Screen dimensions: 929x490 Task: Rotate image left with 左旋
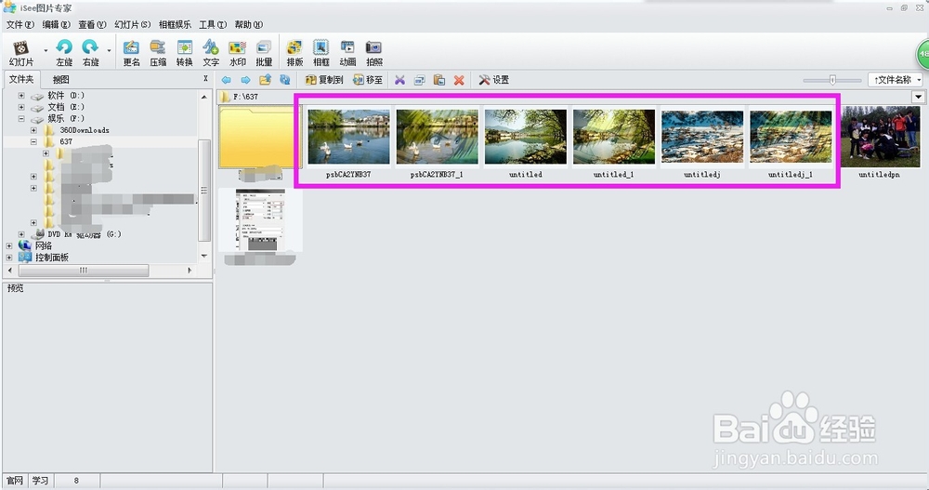tap(64, 52)
